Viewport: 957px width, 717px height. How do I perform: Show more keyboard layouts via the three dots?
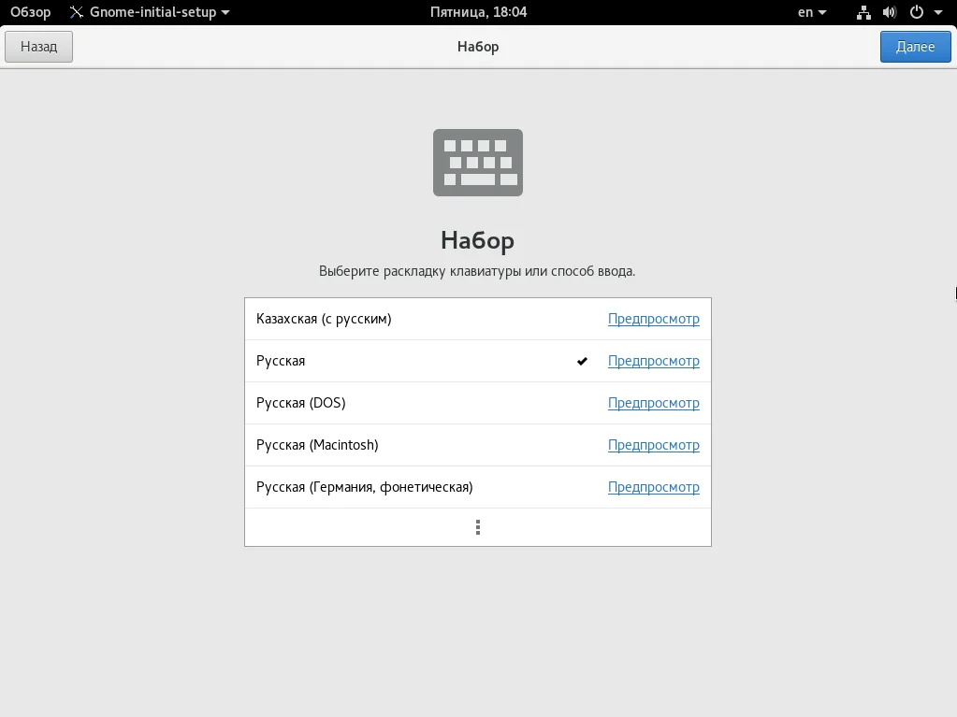tap(477, 527)
